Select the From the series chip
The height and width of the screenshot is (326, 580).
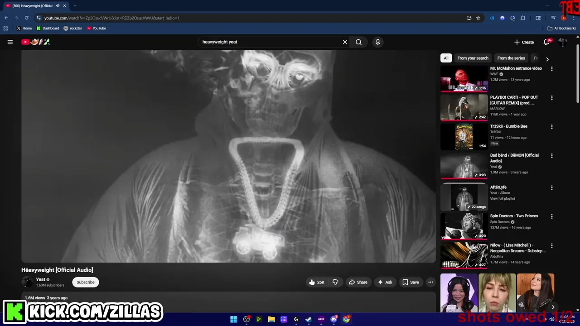(x=511, y=58)
